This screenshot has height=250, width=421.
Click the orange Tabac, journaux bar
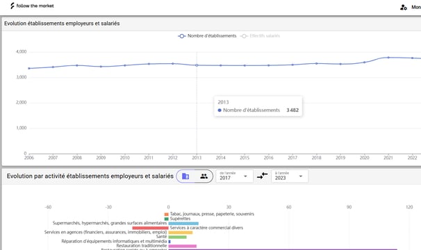click(167, 215)
